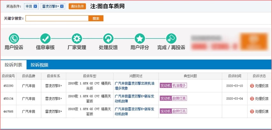Viewport: 272px width, 130px height.
Task: Click the 厂家受理 gear icon
Action: [x=77, y=39]
